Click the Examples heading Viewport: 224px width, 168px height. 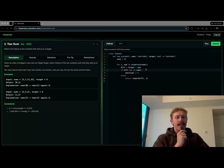point(8,75)
